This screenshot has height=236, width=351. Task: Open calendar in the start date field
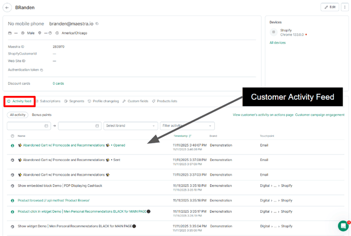(x=46, y=126)
